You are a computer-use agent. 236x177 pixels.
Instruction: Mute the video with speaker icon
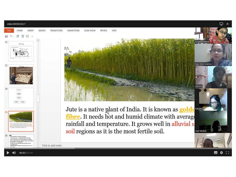click(x=14, y=153)
